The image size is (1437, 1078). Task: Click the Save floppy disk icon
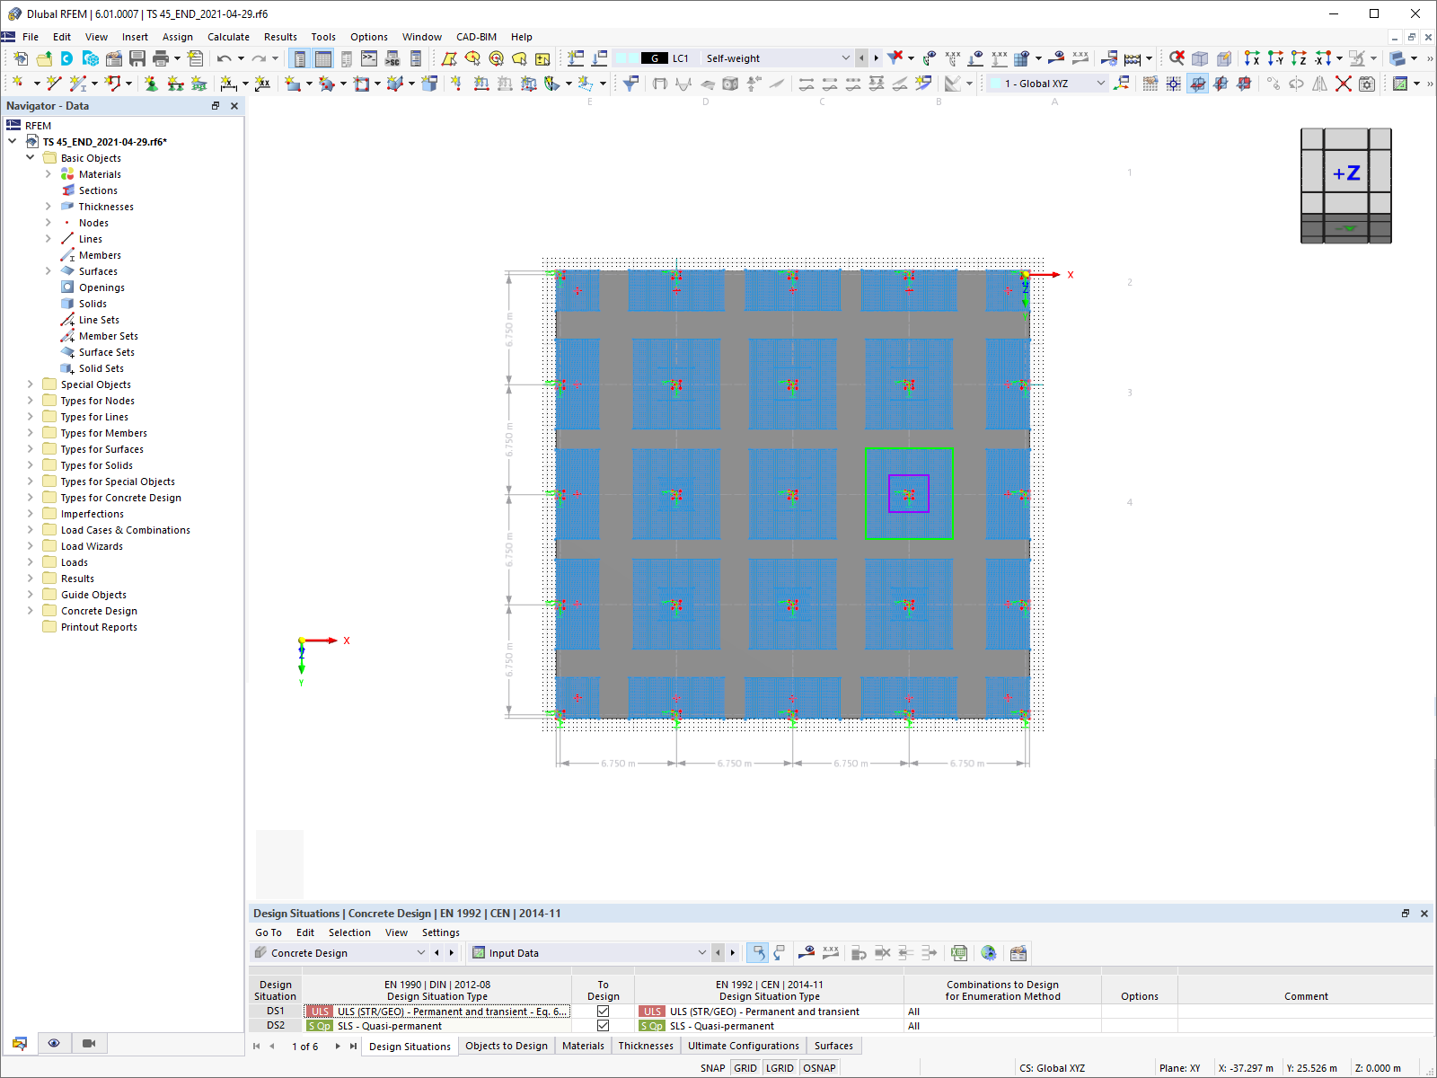[x=137, y=58]
